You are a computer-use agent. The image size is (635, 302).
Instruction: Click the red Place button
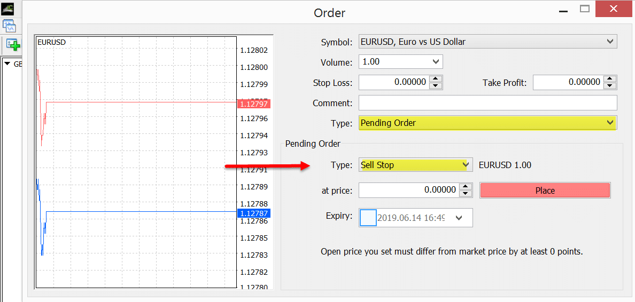click(x=545, y=190)
